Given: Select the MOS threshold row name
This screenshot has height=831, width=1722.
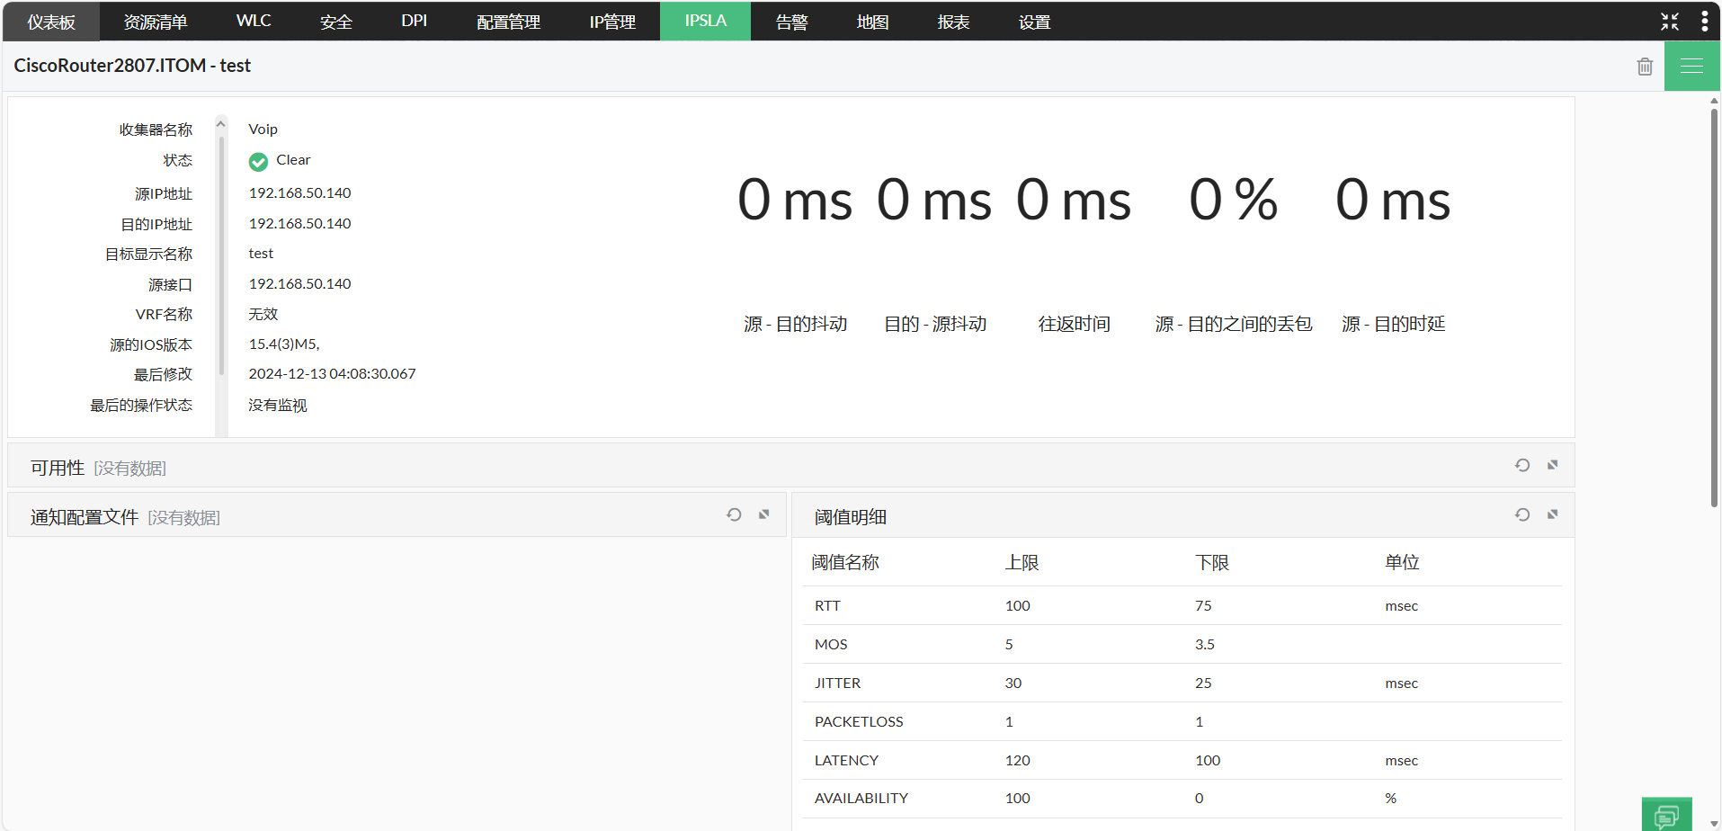Looking at the screenshot, I should 831,645.
